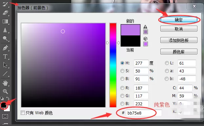This screenshot has width=204, height=126.
Task: Click the S field showing 50
Action: pos(141,71)
